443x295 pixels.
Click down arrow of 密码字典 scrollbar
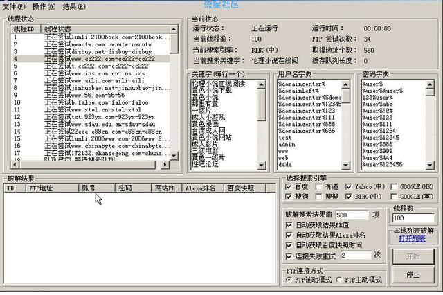430,165
